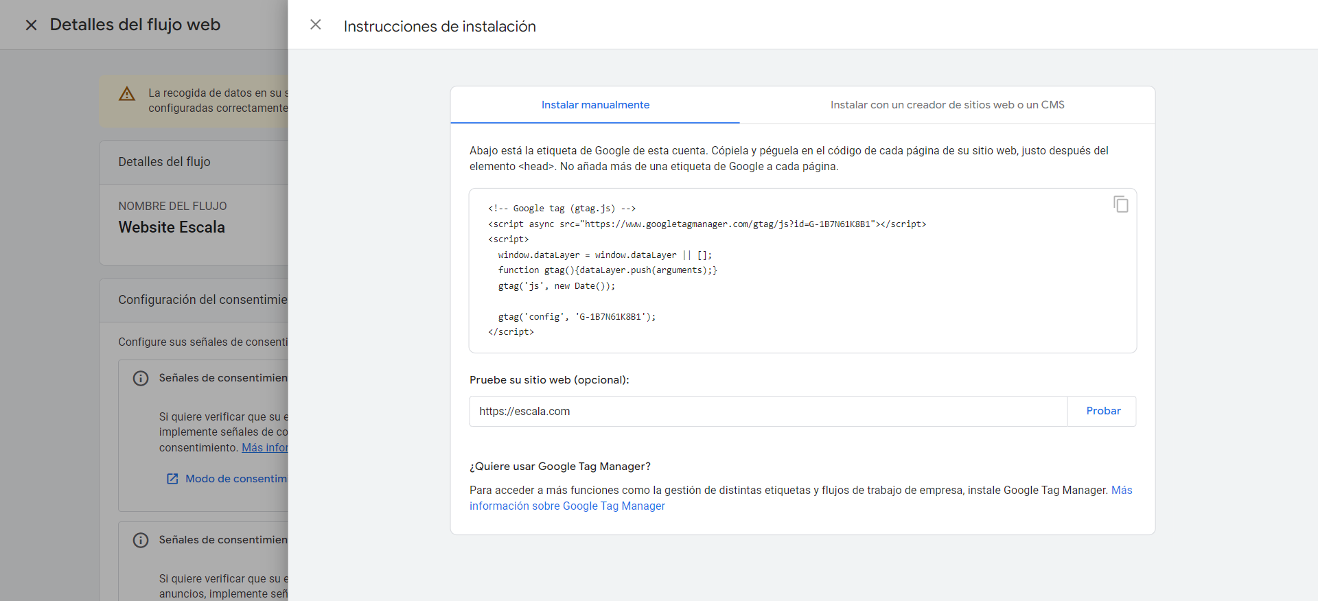
Task: Click the Probar button
Action: point(1103,411)
